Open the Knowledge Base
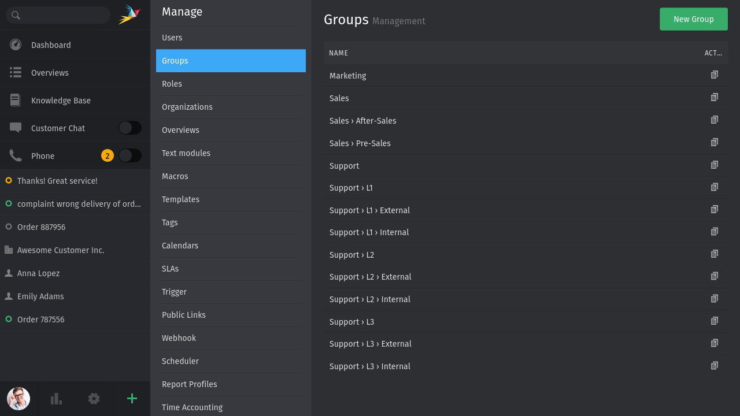 61,100
